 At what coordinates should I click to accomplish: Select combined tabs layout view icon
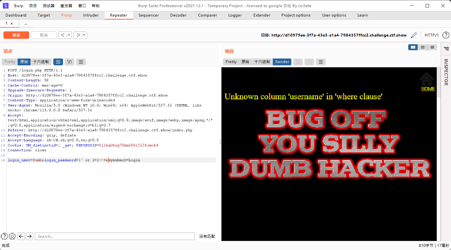click(432, 47)
